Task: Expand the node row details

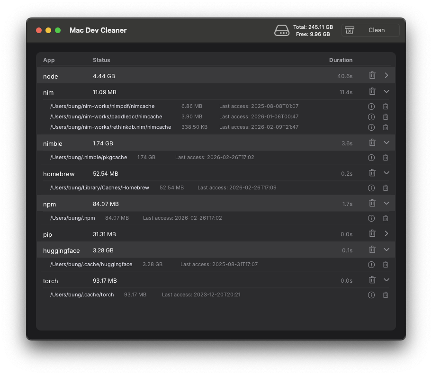Action: point(386,75)
